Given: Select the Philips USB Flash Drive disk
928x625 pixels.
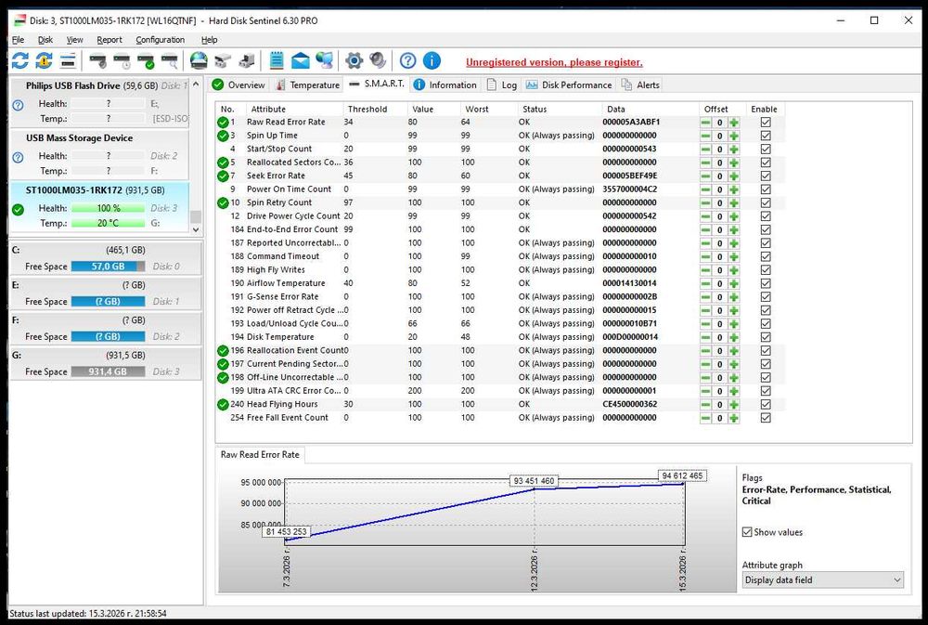Looking at the screenshot, I should [x=72, y=85].
